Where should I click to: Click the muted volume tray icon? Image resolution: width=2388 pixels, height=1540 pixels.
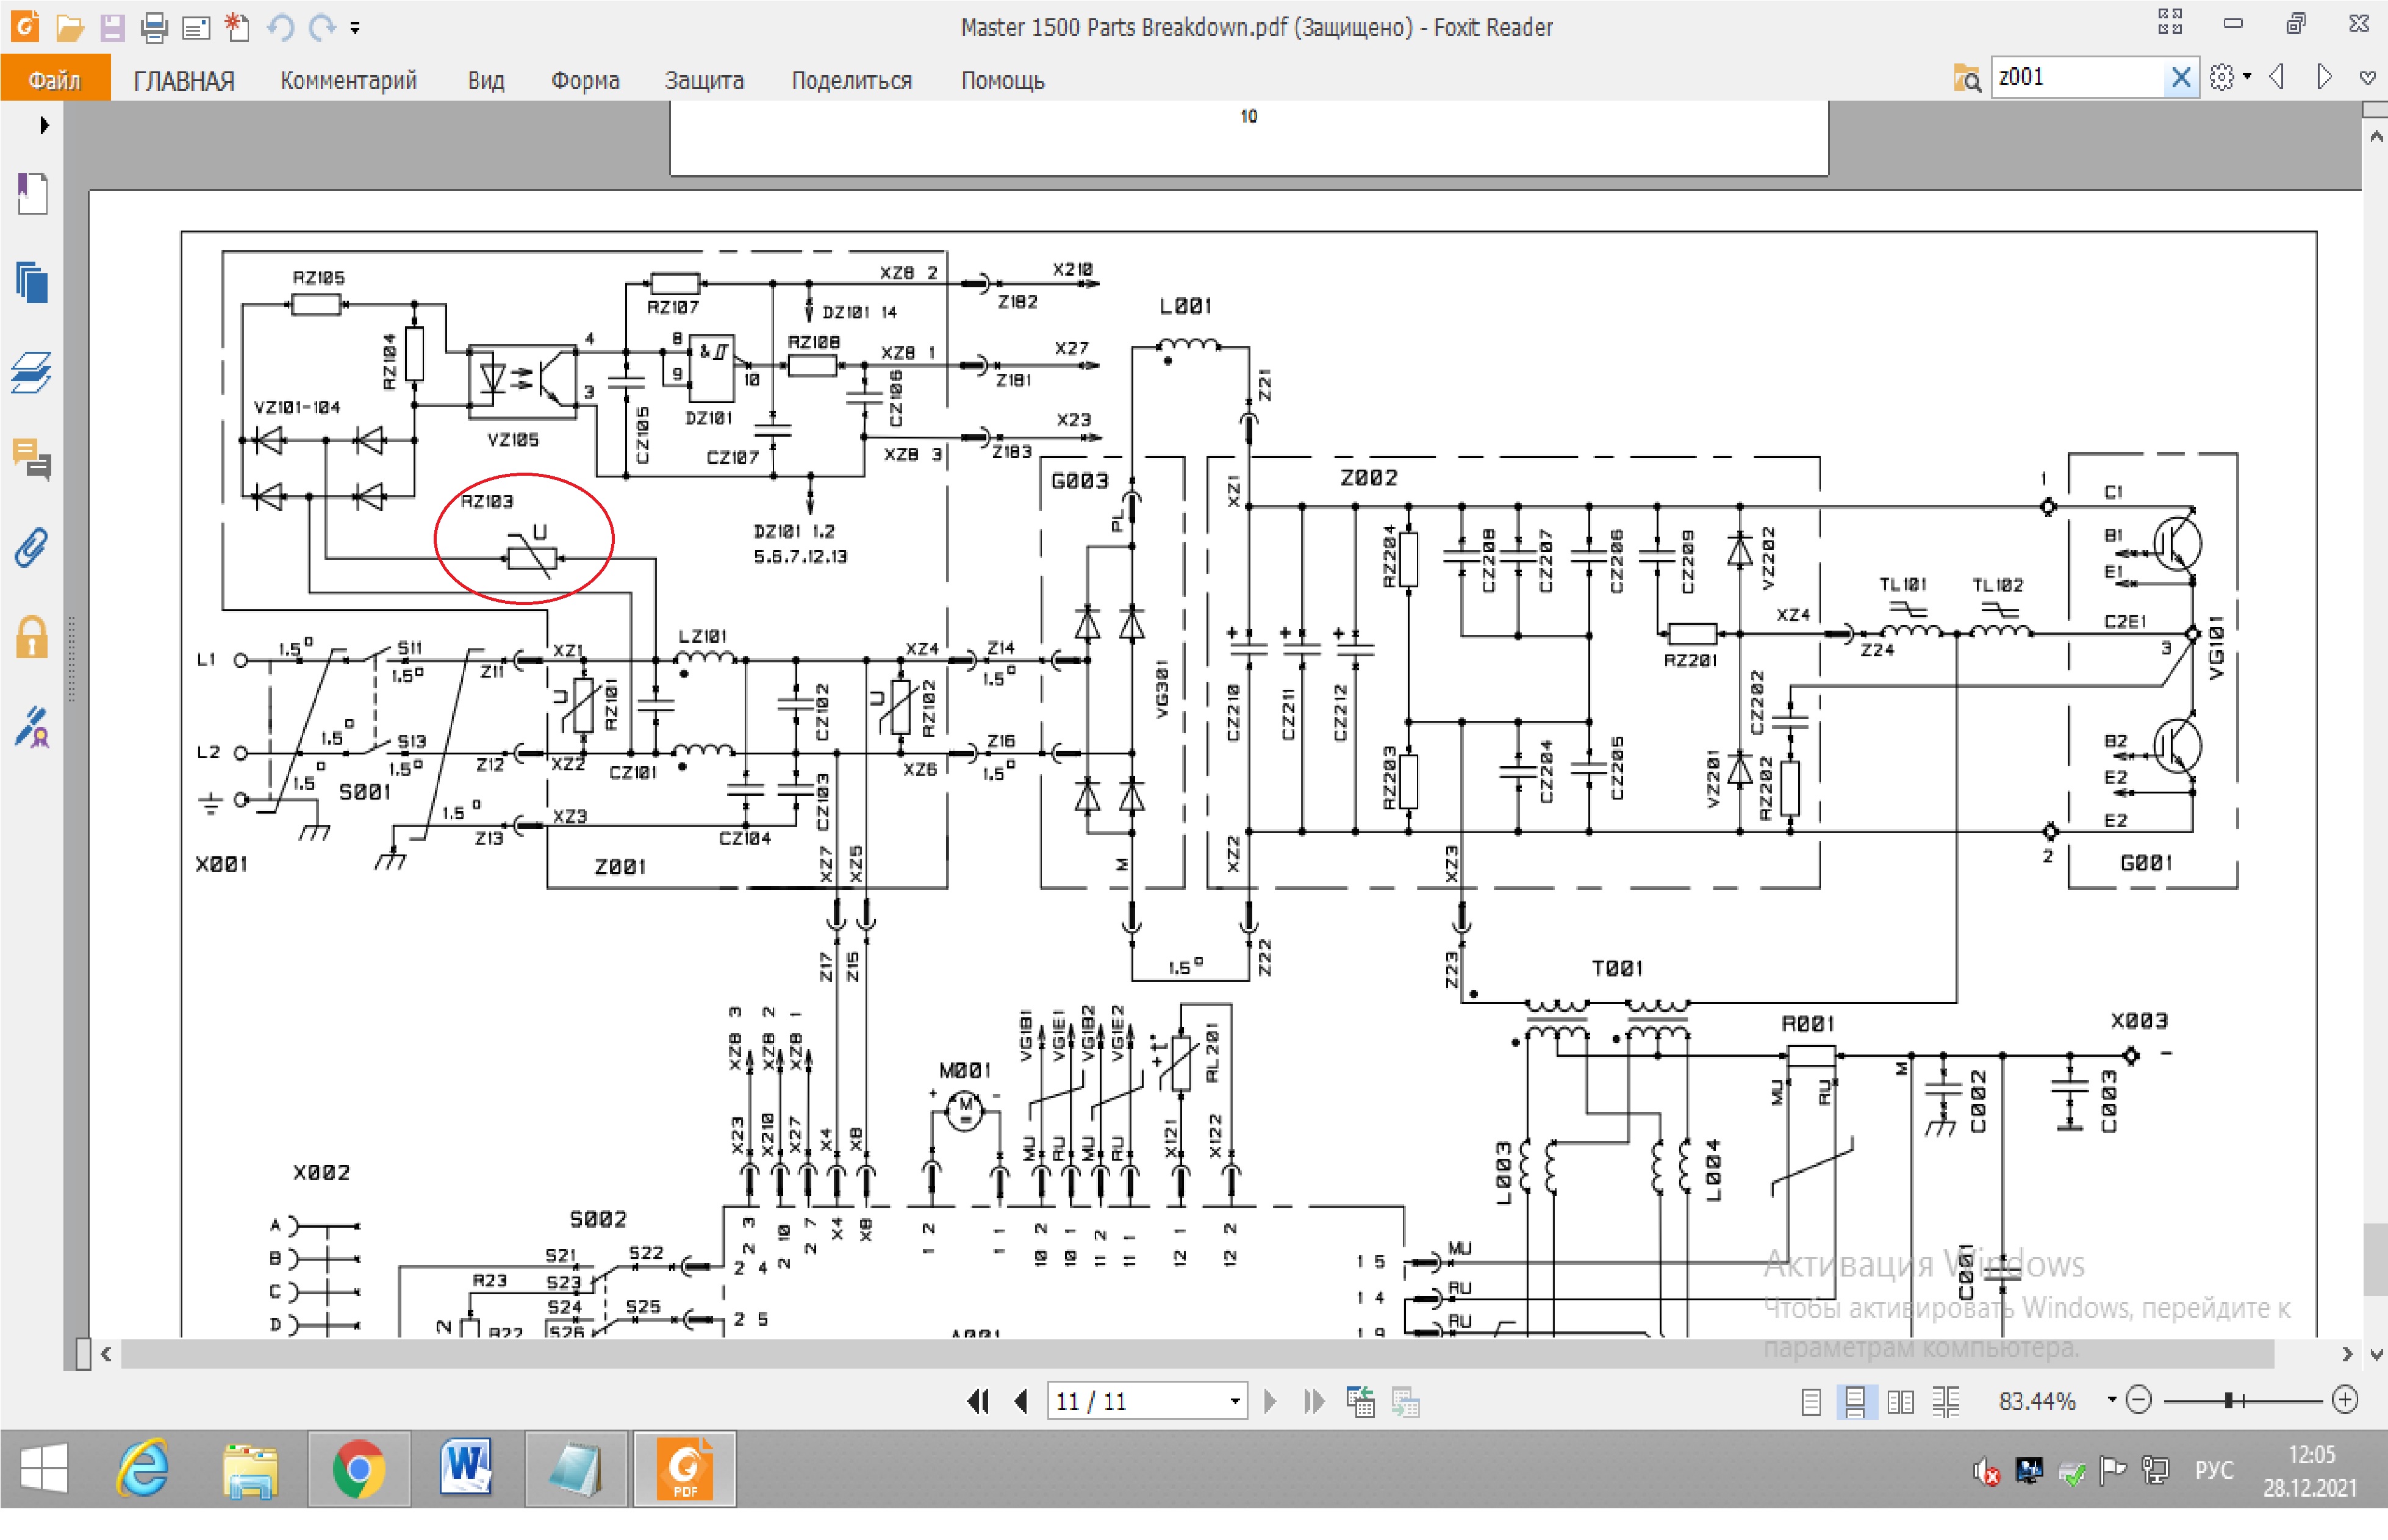[x=1986, y=1471]
